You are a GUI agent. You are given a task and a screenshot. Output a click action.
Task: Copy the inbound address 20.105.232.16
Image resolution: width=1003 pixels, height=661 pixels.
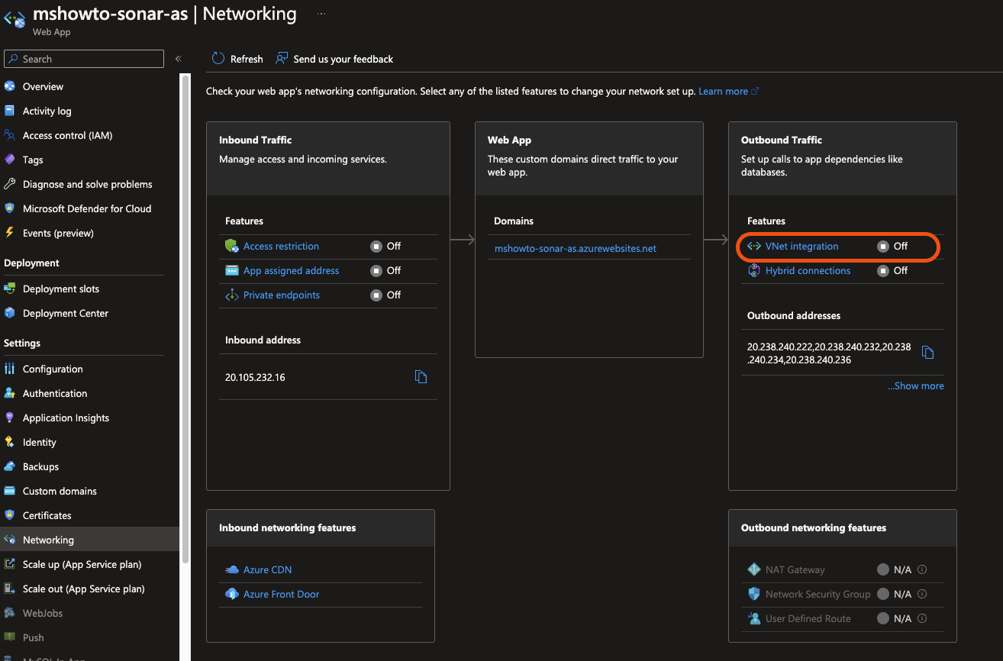[x=421, y=377]
